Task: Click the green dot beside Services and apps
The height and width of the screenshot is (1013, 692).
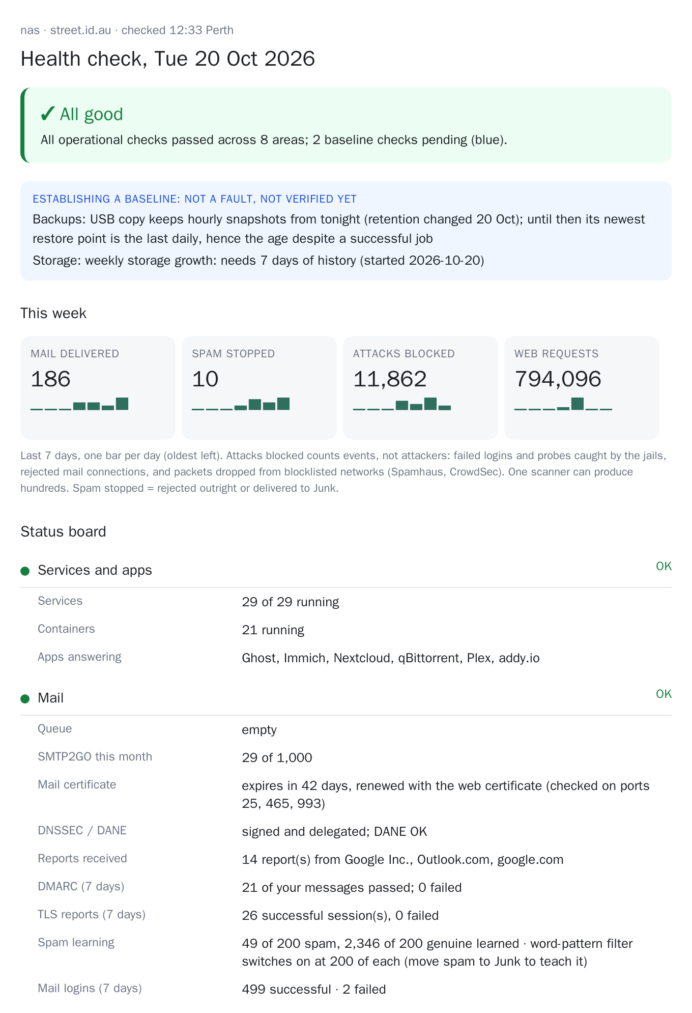Action: point(25,571)
